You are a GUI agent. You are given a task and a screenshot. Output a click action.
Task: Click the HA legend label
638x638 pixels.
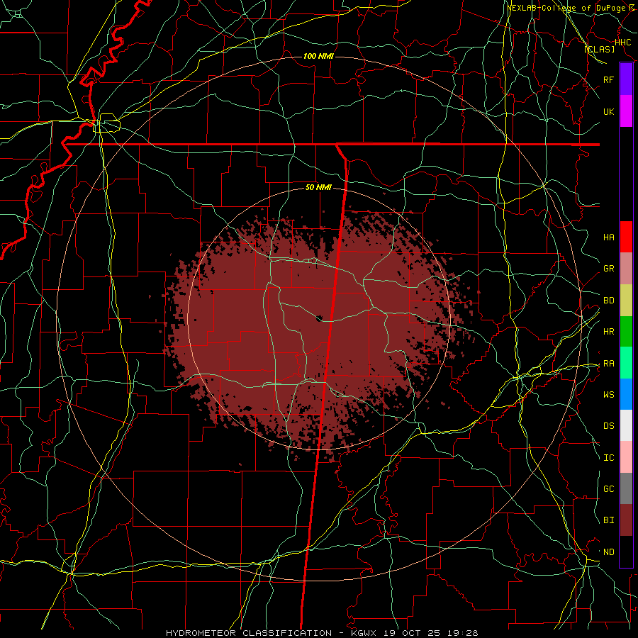tap(608, 237)
